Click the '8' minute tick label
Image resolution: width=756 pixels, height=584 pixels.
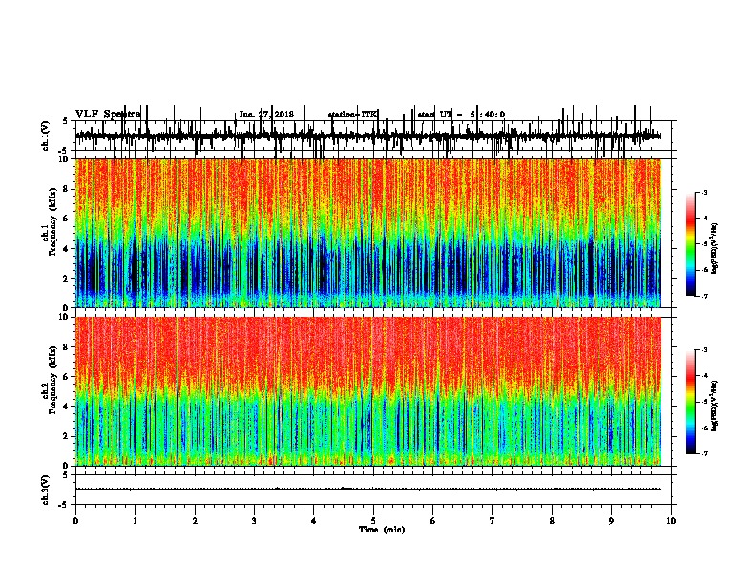[552, 521]
